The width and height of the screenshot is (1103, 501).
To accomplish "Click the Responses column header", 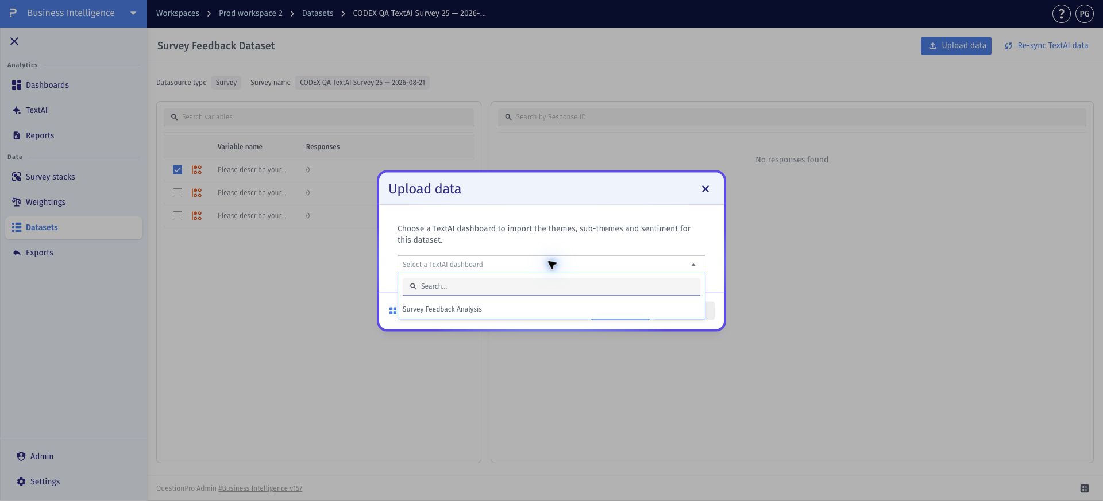I will [x=323, y=147].
